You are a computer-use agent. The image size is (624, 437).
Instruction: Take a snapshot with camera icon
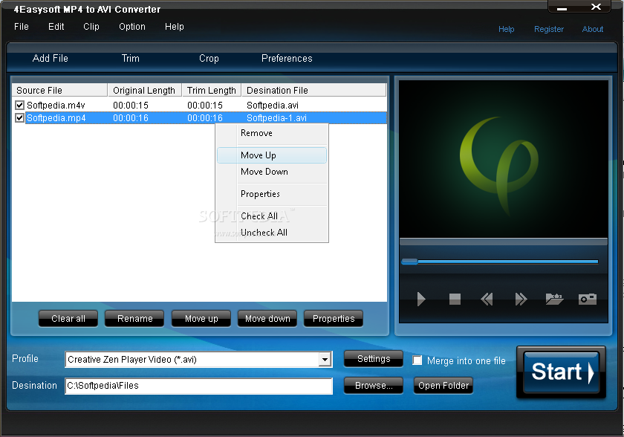click(588, 299)
